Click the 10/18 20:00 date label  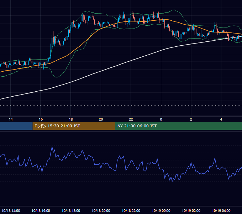[101, 211]
